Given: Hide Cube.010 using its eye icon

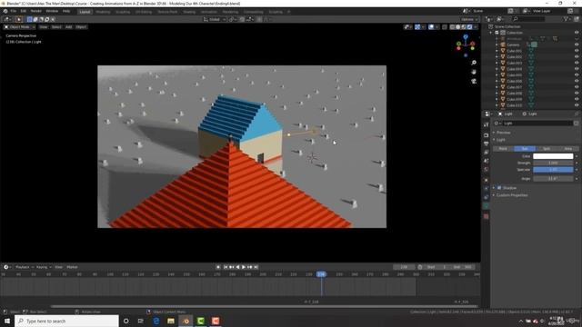Looking at the screenshot, I should coord(577,105).
